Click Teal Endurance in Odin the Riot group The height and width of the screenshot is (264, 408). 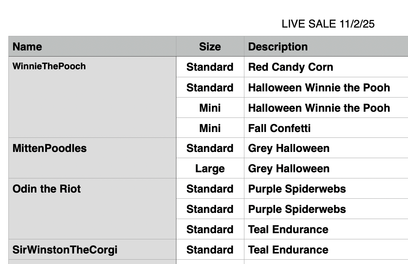(x=288, y=230)
